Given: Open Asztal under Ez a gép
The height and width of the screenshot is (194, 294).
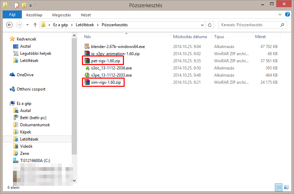Looking at the screenshot, I should coord(25,111).
